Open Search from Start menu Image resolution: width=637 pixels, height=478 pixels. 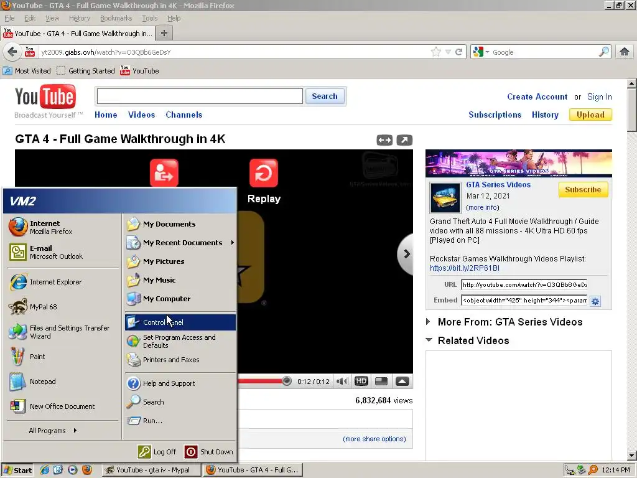click(x=180, y=402)
